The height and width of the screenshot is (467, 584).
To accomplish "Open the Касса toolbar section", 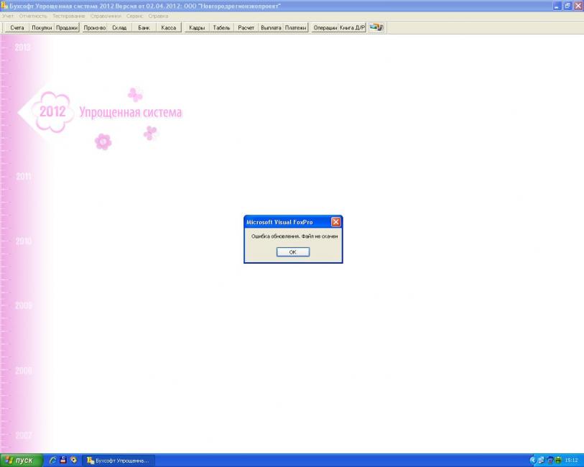I will [x=169, y=27].
